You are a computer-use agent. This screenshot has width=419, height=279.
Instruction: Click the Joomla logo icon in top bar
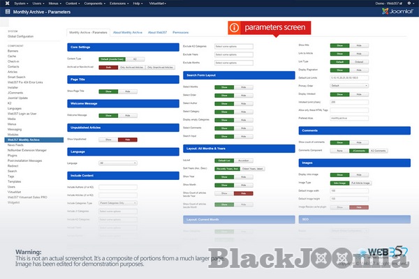[6, 3]
